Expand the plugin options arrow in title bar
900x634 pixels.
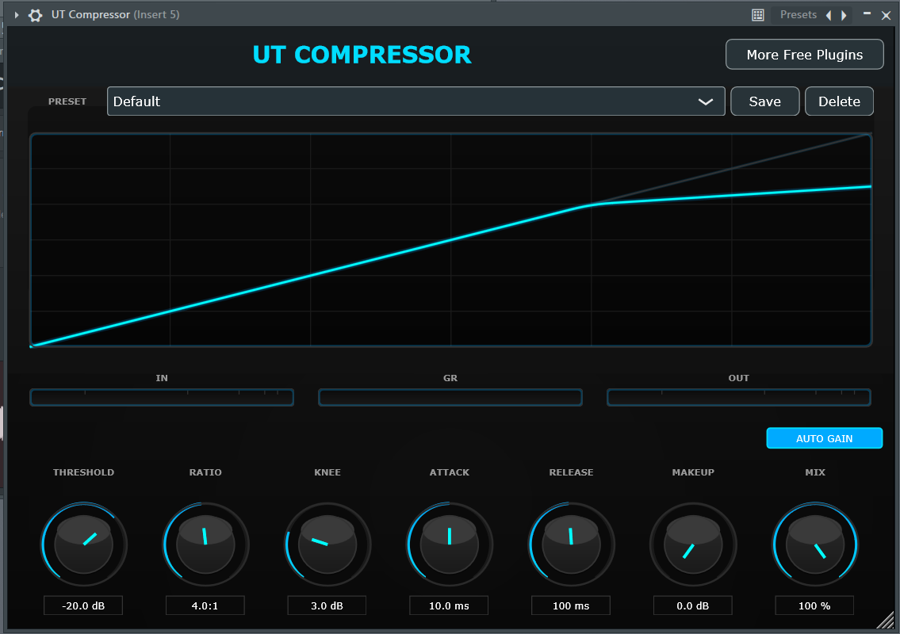point(17,15)
